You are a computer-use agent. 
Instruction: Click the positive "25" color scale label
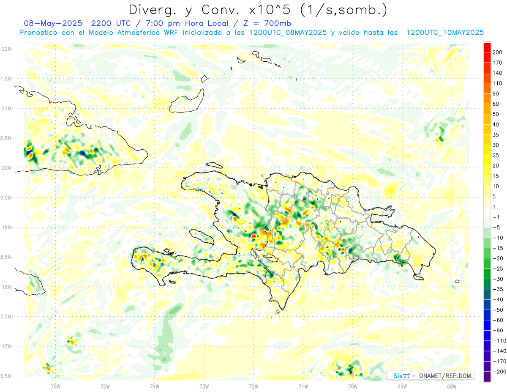point(496,155)
